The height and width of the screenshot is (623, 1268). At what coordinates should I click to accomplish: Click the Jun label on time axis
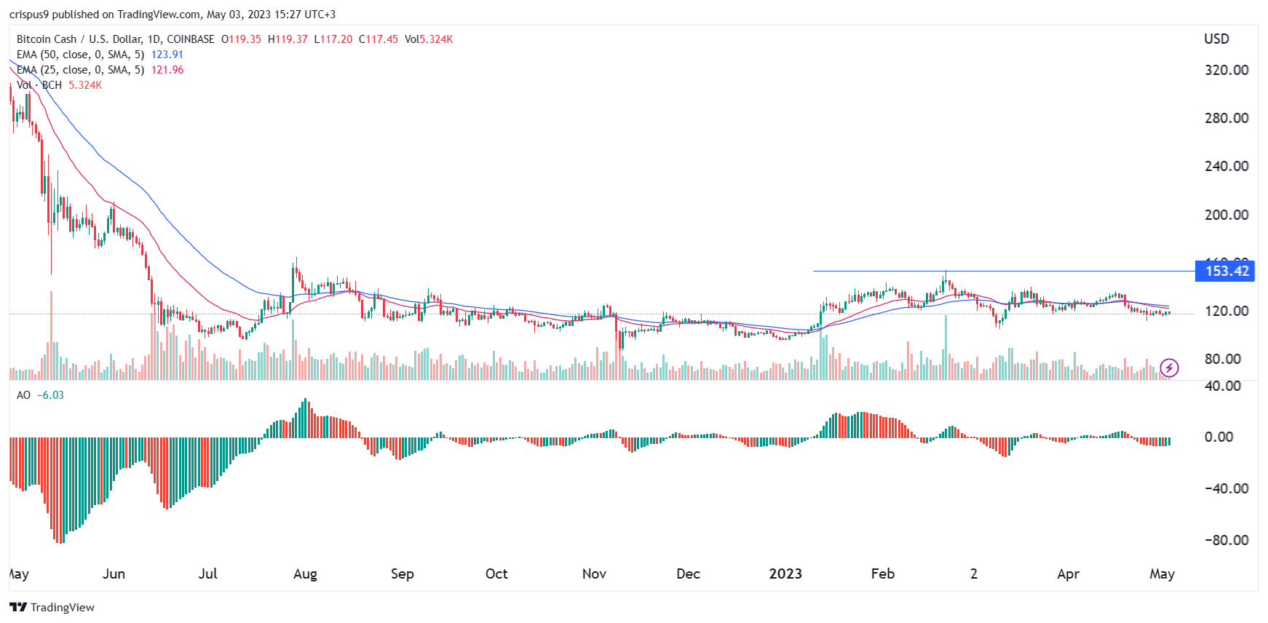click(x=114, y=574)
